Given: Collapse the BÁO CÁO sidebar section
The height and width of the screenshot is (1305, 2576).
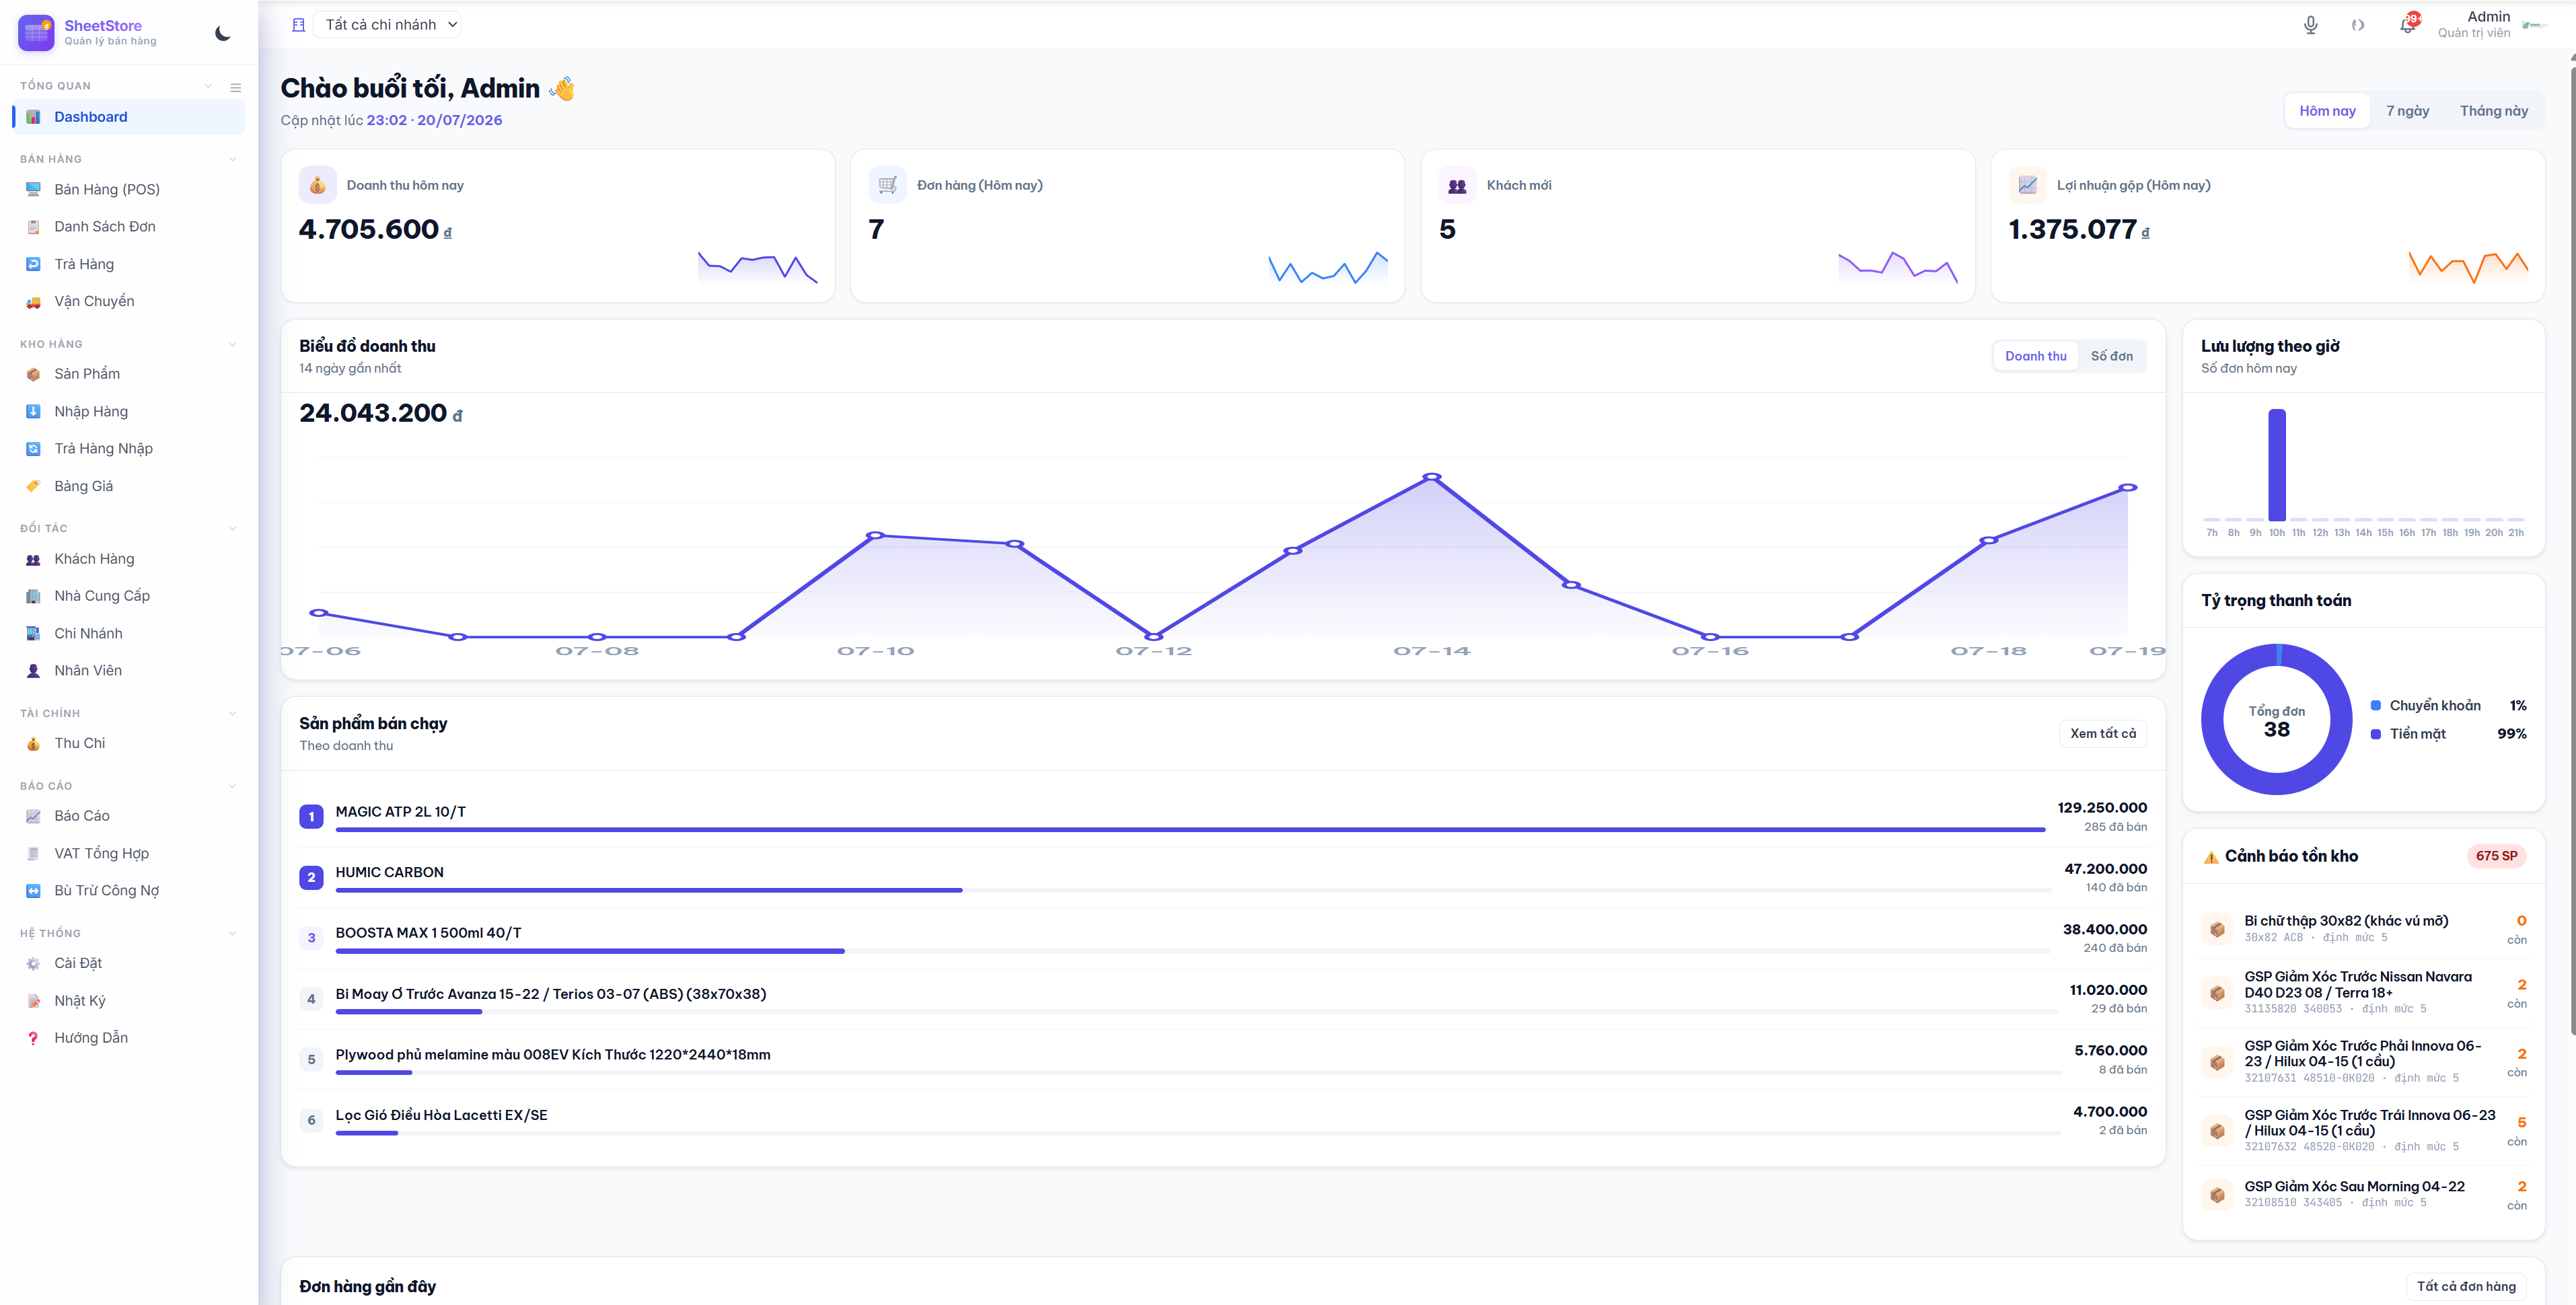Looking at the screenshot, I should 233,786.
